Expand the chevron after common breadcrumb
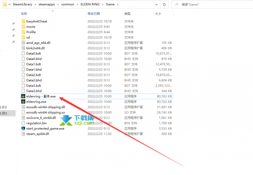 (77, 4)
